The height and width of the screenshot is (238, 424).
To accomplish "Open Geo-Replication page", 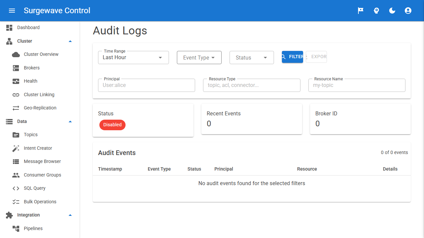I will 40,108.
